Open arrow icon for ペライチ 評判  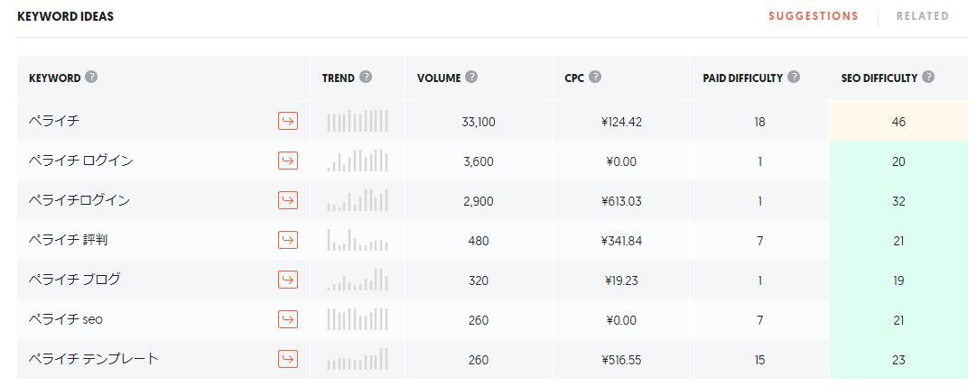[x=288, y=240]
